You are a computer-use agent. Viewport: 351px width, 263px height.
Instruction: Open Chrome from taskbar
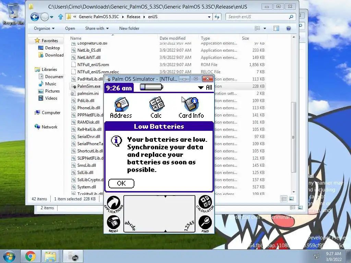pos(30,256)
